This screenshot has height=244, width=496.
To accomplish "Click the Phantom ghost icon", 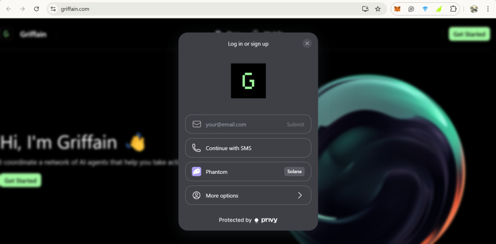I will 197,171.
